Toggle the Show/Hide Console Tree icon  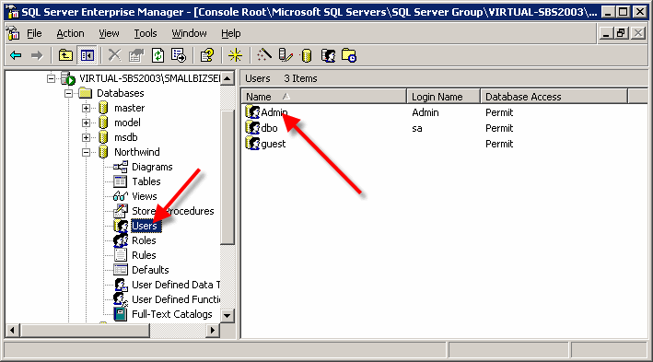click(87, 55)
